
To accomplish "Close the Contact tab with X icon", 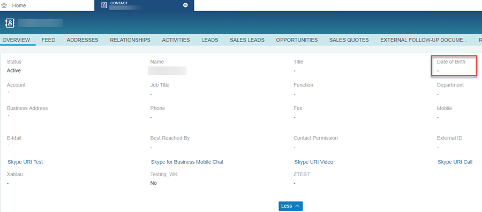I will 185,5.
